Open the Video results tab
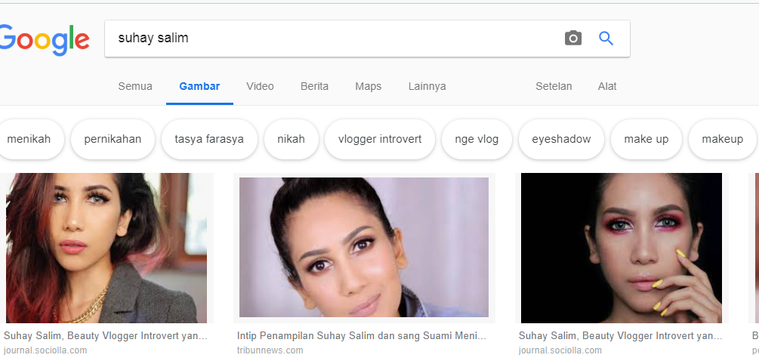The height and width of the screenshot is (361, 759). coord(260,86)
